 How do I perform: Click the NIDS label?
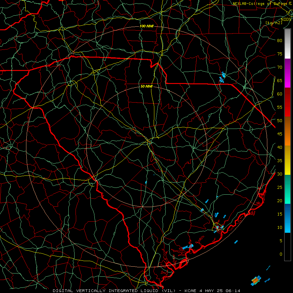click(286, 19)
